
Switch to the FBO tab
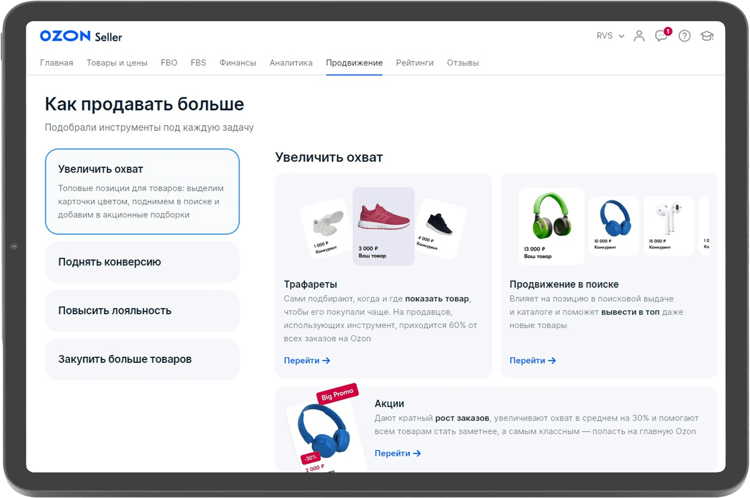(169, 63)
